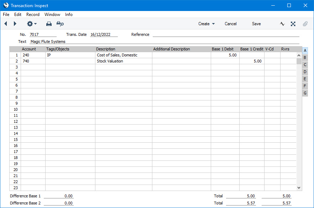The width and height of the screenshot is (314, 208).
Task: Open the gear operations dropdown
Action: 32,24
